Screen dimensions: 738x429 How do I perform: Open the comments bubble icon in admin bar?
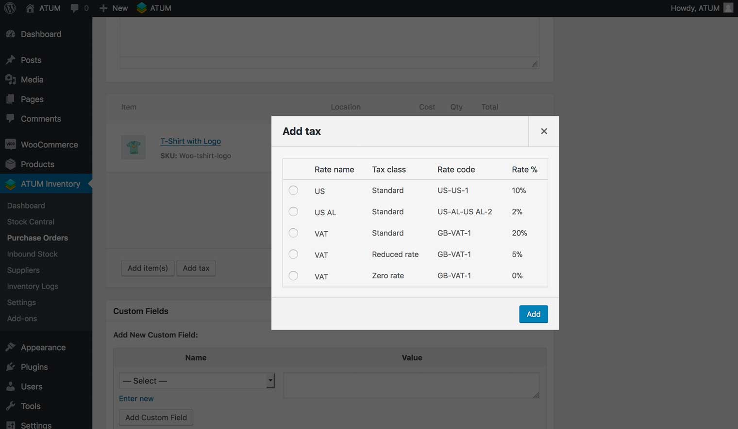(x=74, y=8)
